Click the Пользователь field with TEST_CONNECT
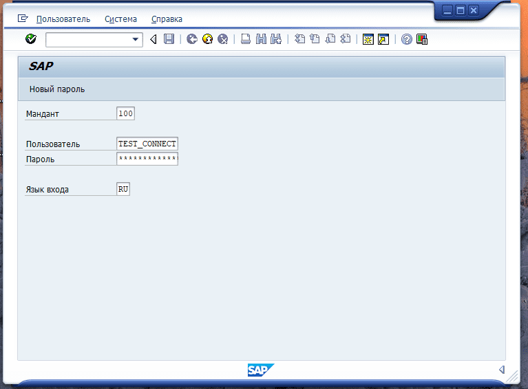This screenshot has height=389, width=528. click(x=147, y=144)
